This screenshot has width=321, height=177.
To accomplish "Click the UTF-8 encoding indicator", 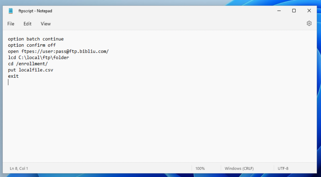I will [x=283, y=168].
